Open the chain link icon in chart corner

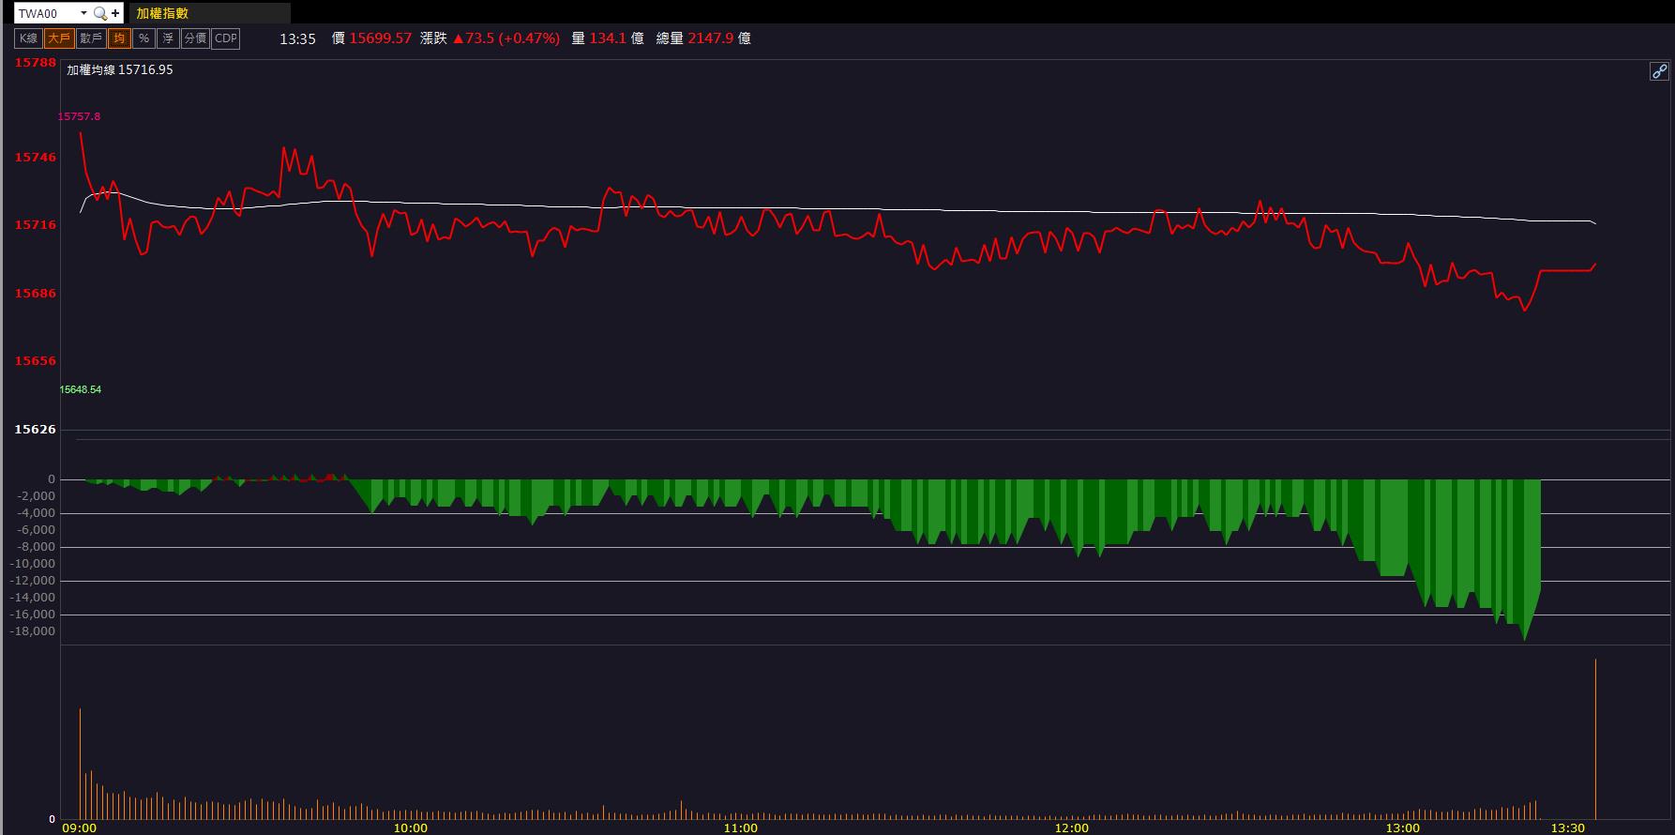(1659, 71)
